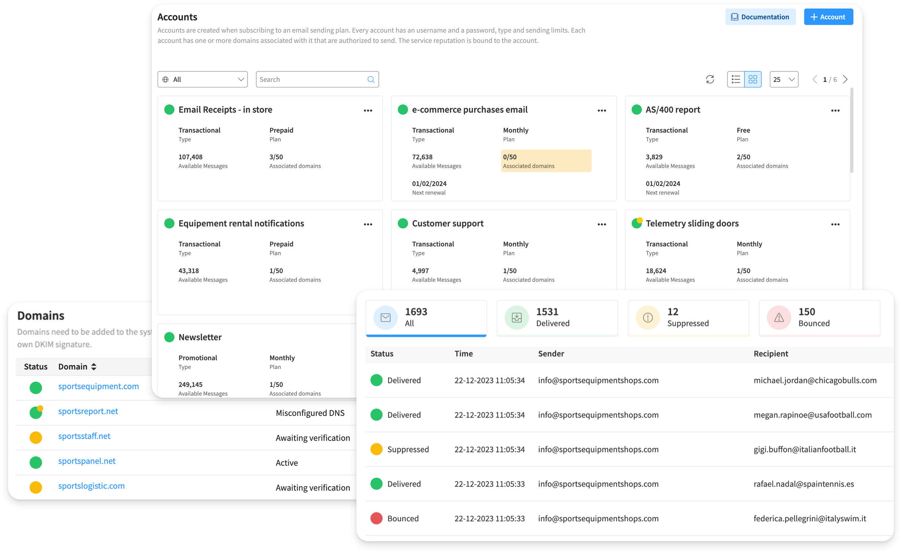Image resolution: width=902 pixels, height=553 pixels.
Task: Select the Suppressed messages tab
Action: [x=688, y=318]
